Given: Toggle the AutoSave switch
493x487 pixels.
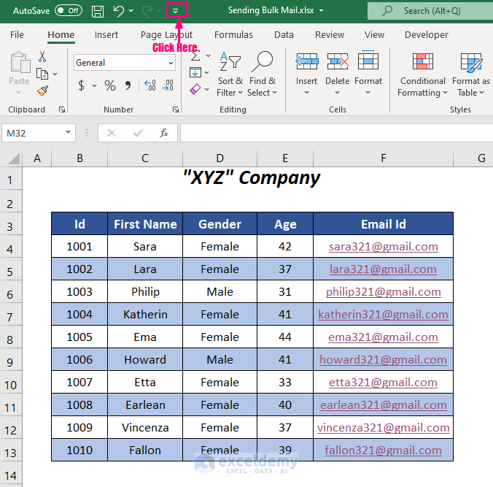Looking at the screenshot, I should (69, 11).
